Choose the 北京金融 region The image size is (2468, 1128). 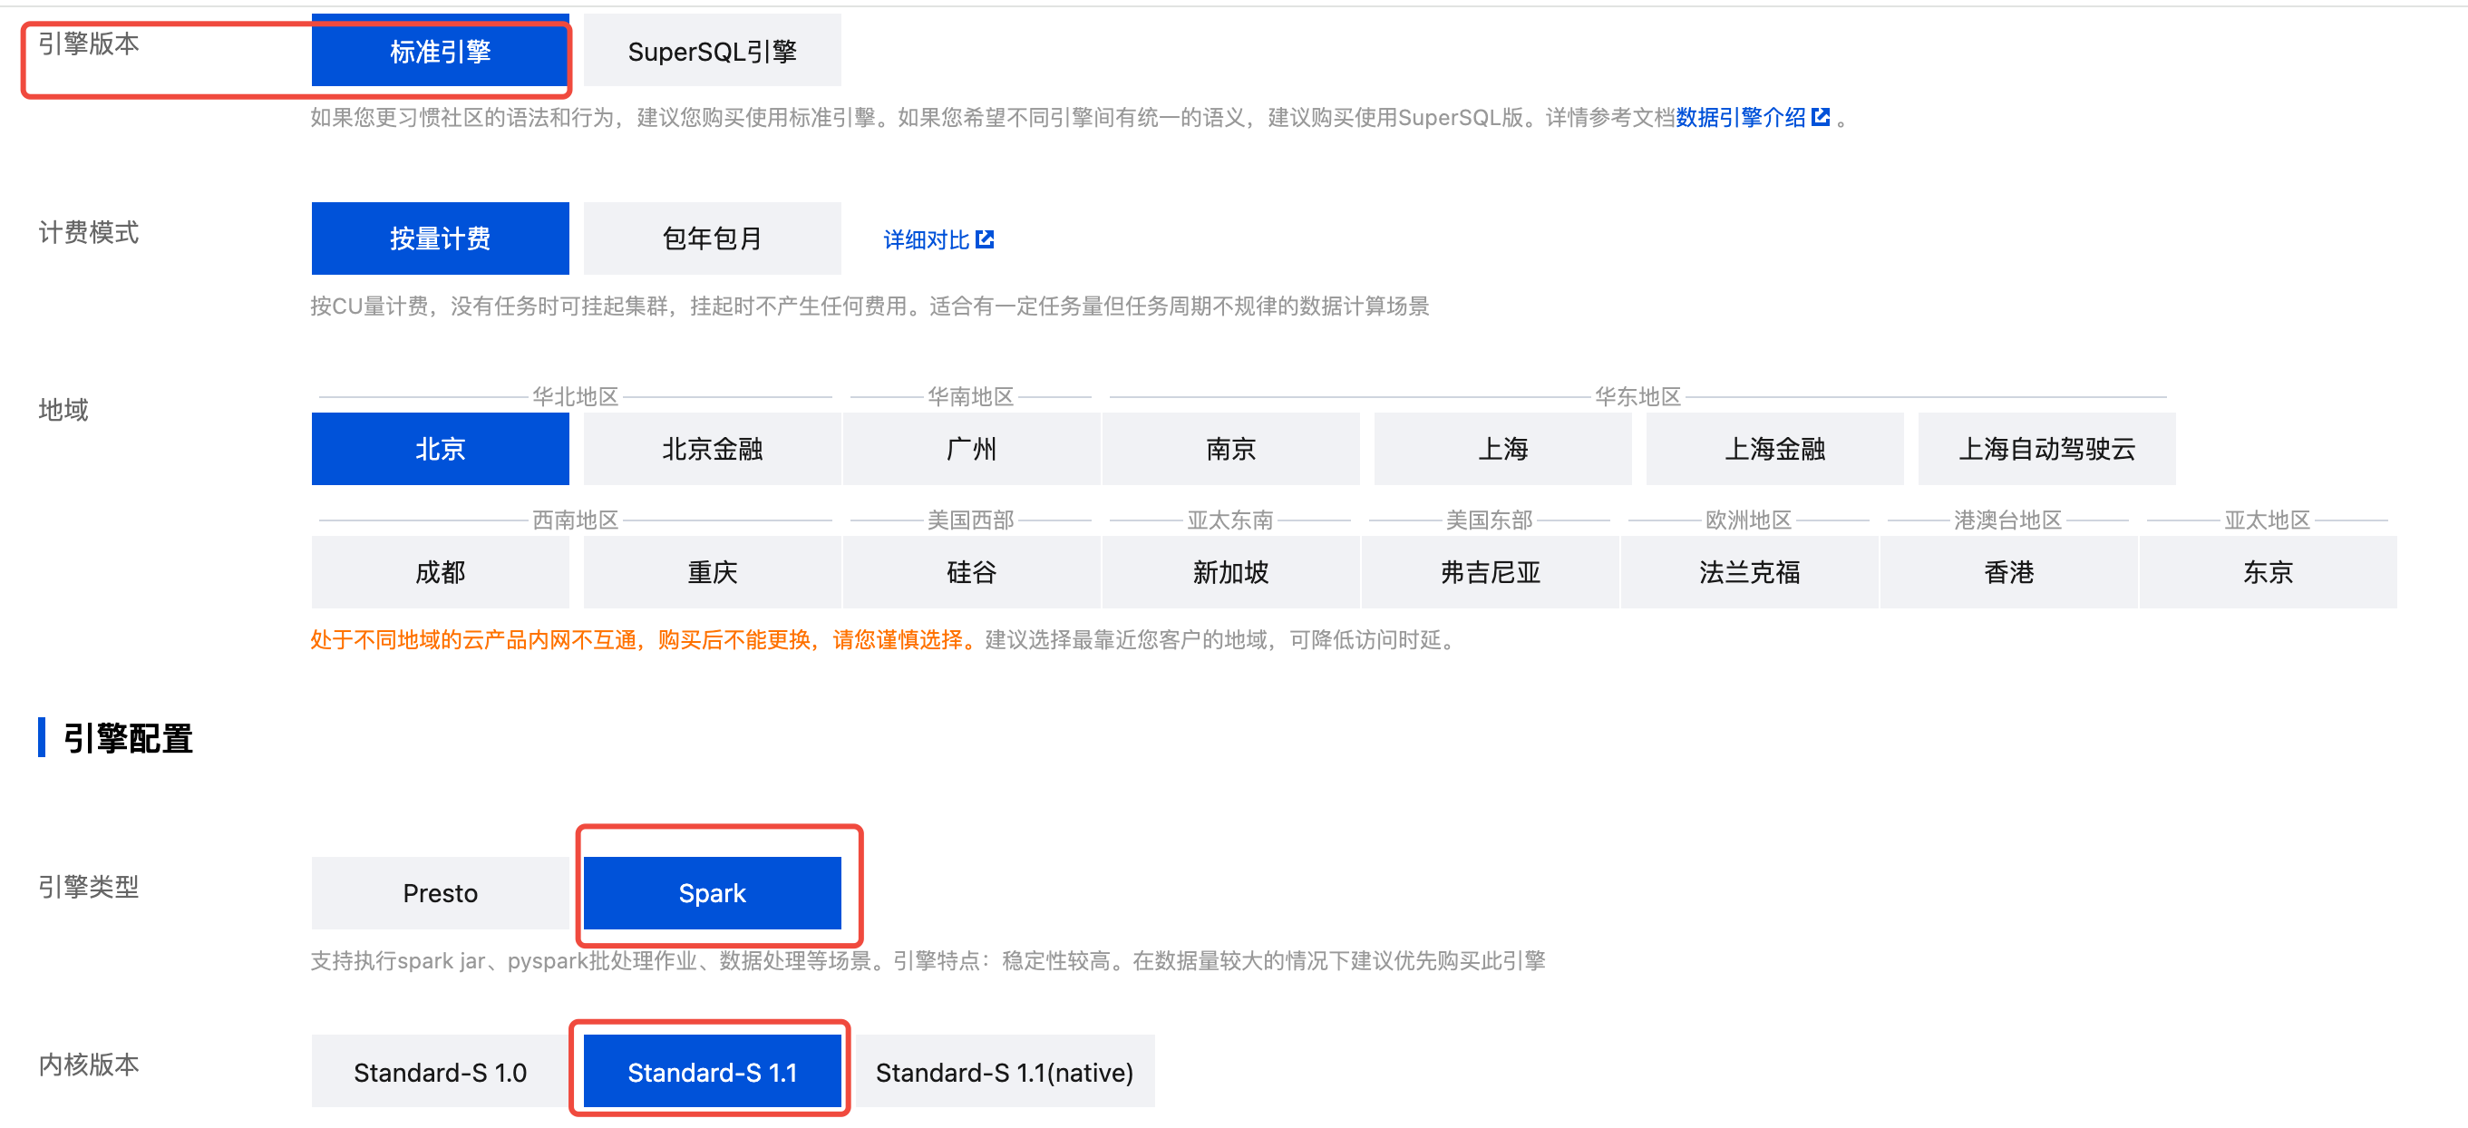coord(712,449)
